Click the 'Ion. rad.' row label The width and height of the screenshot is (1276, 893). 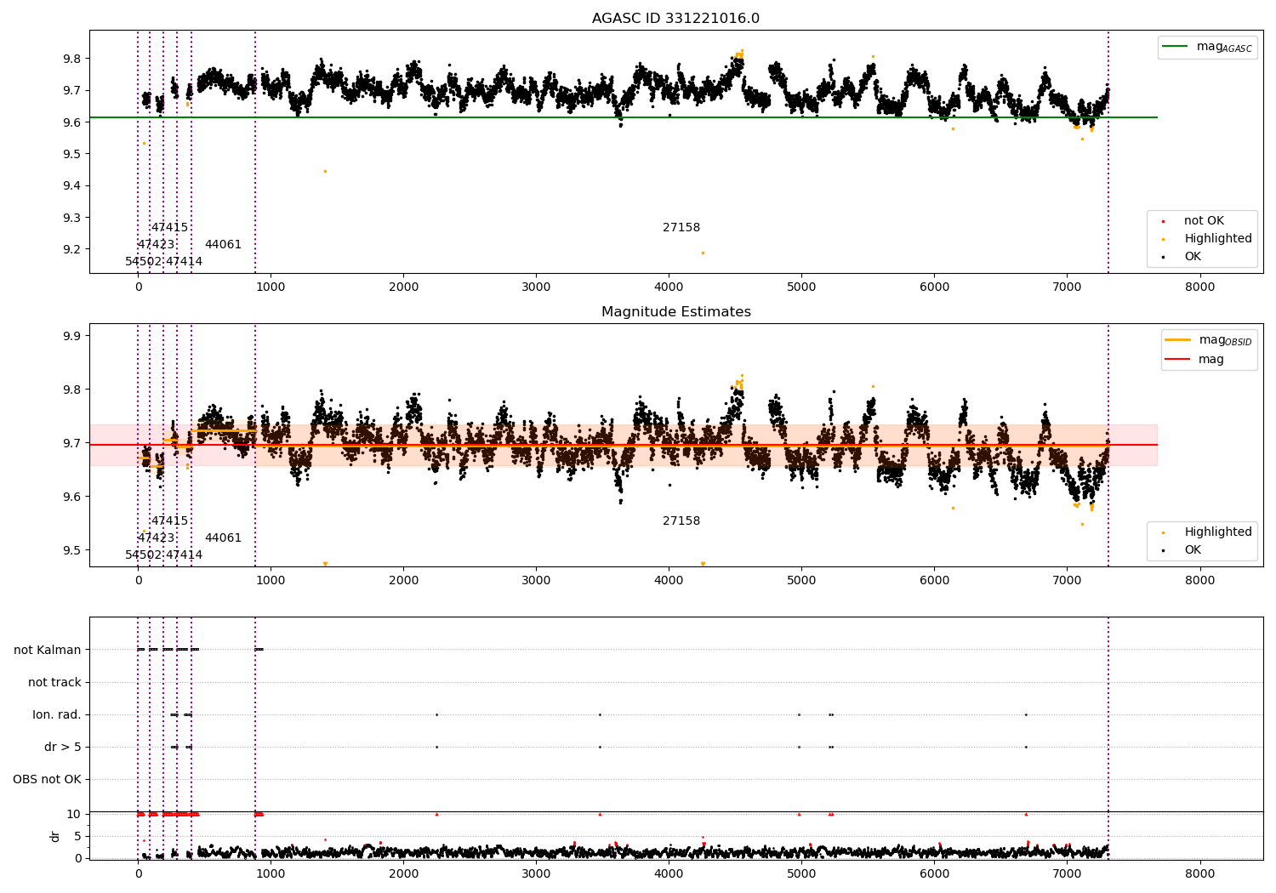[57, 714]
